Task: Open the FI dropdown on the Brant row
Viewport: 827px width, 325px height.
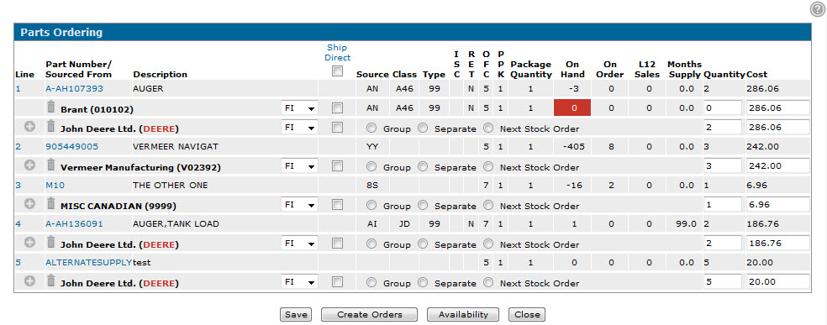Action: [299, 108]
